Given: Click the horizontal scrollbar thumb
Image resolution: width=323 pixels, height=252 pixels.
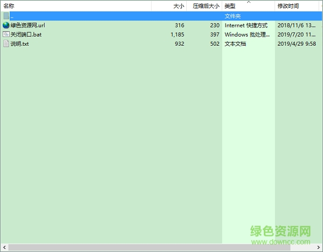Looking at the screenshot, I should coord(149,247).
